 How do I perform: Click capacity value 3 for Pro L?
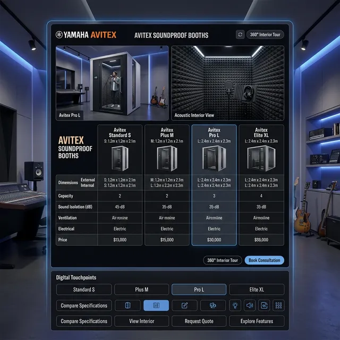click(x=214, y=196)
